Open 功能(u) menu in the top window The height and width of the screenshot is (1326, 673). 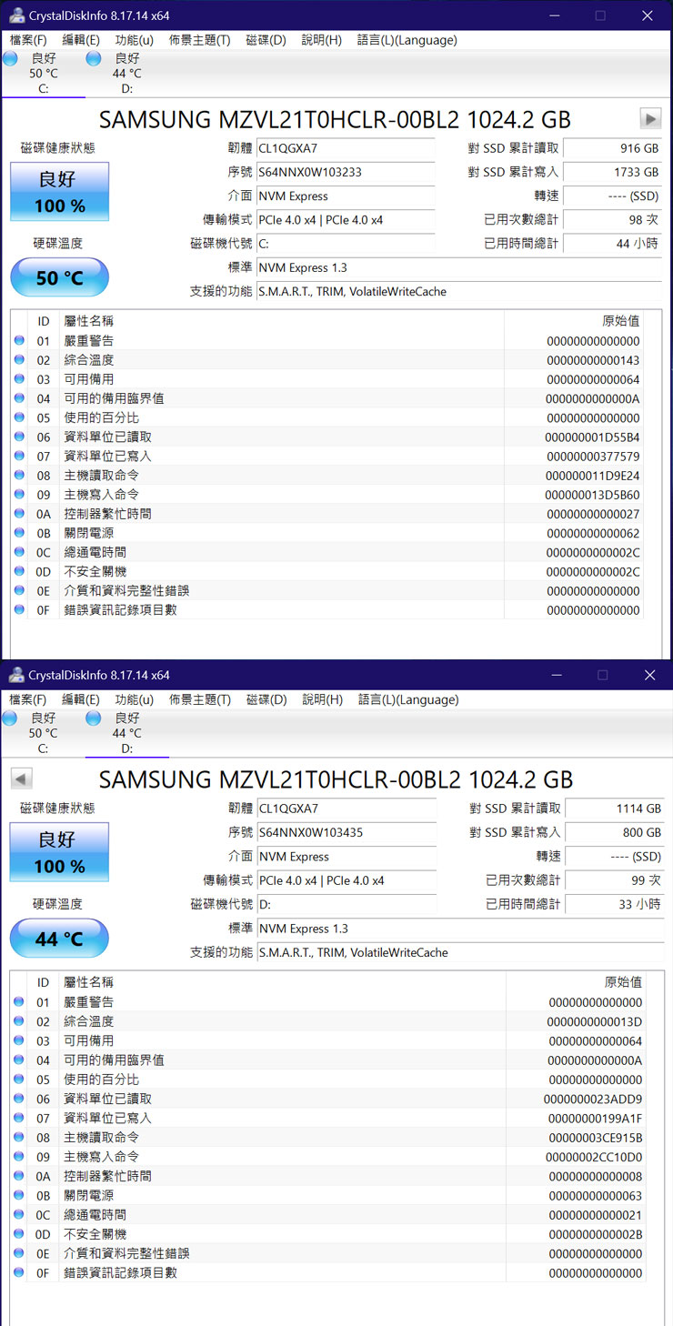134,40
